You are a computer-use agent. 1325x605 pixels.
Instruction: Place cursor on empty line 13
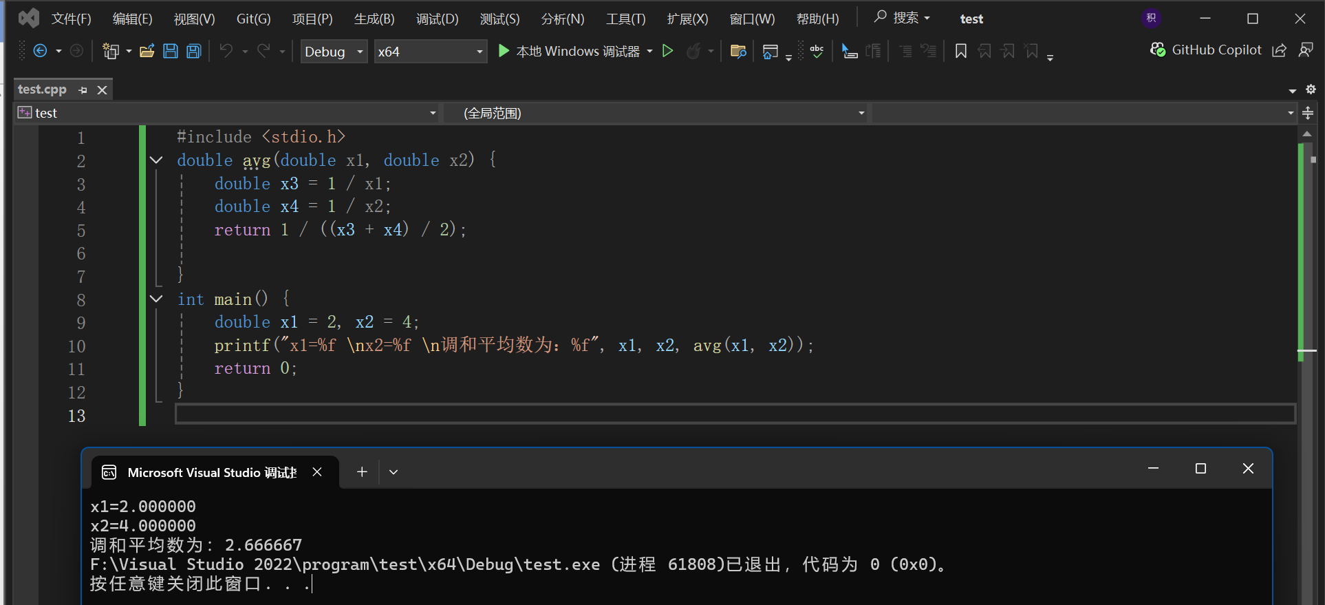735,414
